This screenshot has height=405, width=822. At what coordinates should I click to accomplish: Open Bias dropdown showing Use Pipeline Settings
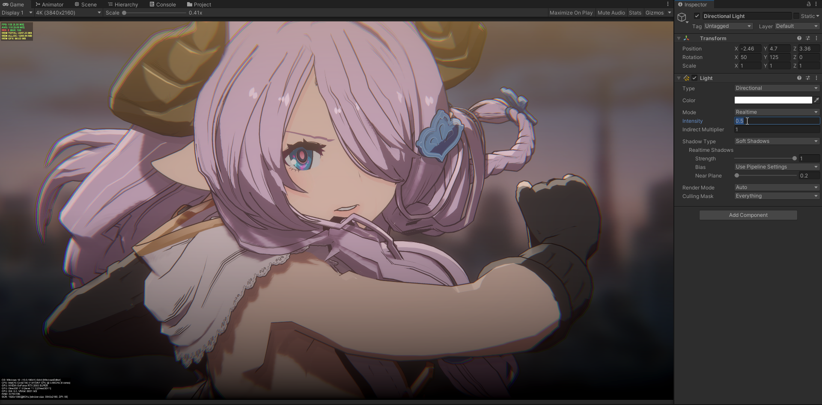[x=777, y=167]
